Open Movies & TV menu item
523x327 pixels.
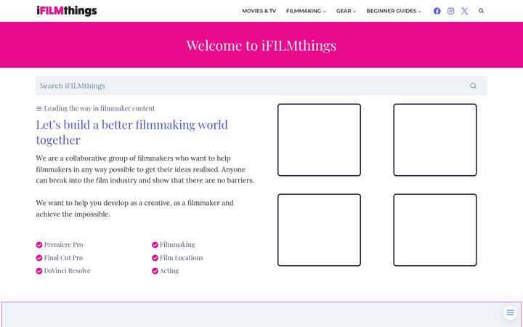(x=259, y=11)
